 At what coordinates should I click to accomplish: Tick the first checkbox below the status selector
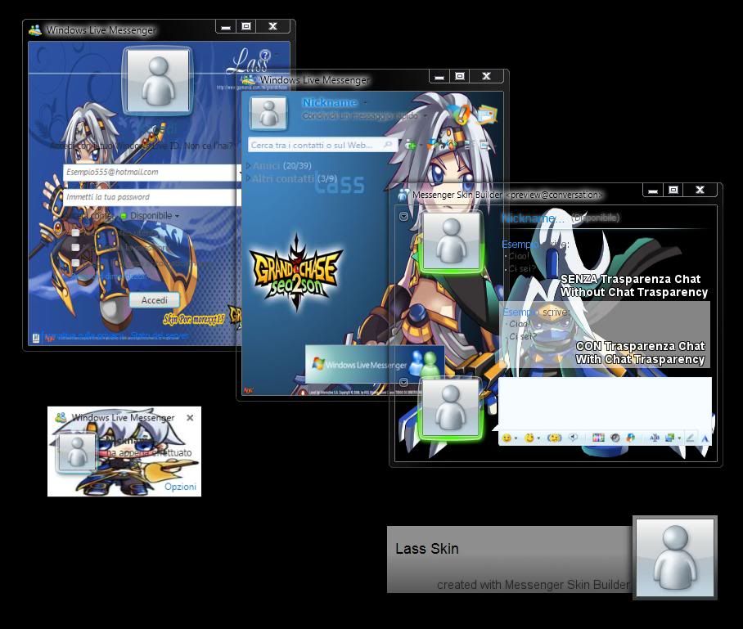pos(75,233)
